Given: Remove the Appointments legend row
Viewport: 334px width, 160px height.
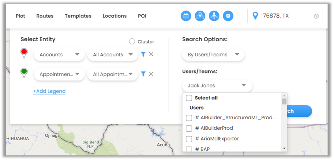Looking at the screenshot, I should [x=151, y=74].
